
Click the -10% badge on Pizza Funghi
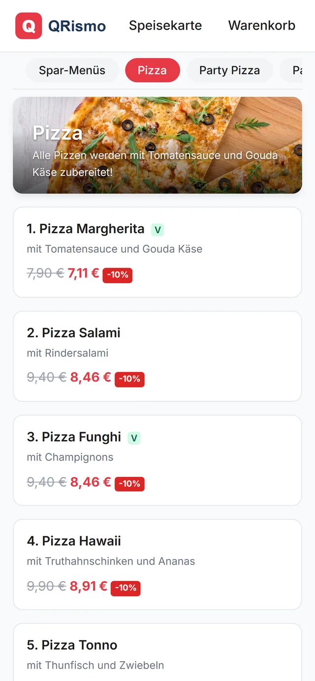click(x=129, y=483)
